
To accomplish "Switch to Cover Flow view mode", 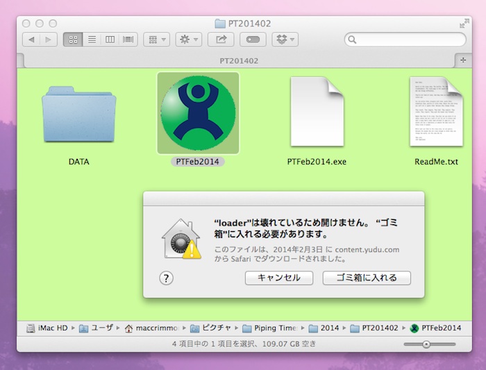I will click(x=128, y=40).
